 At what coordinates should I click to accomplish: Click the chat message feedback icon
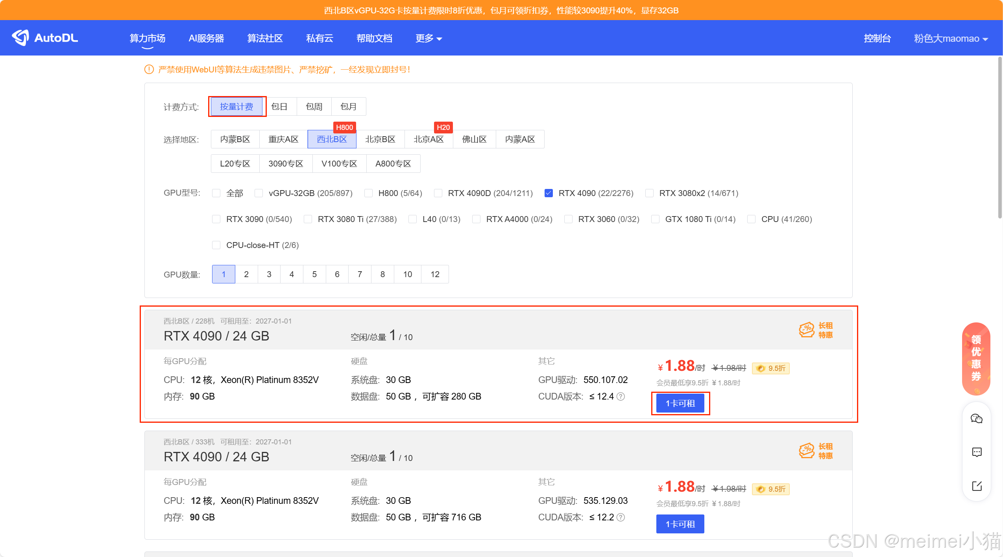point(976,452)
